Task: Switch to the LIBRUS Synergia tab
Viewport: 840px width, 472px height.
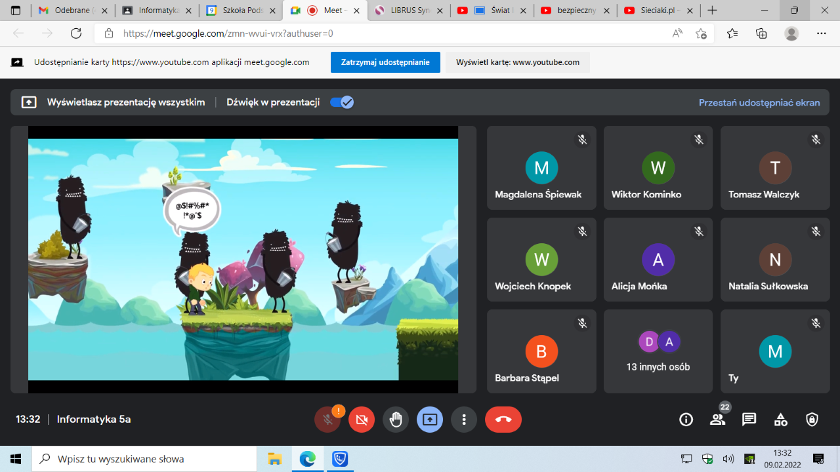Action: [x=408, y=10]
